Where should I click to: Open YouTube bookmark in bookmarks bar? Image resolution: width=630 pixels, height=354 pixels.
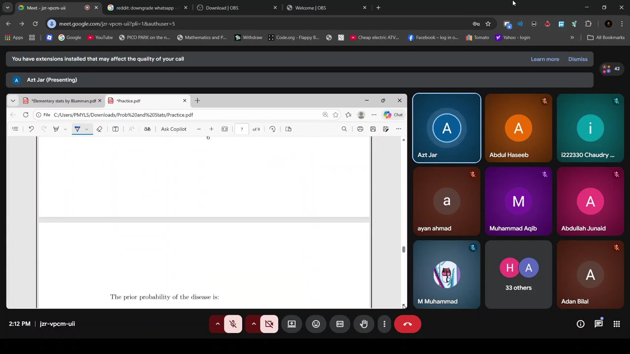pos(100,37)
